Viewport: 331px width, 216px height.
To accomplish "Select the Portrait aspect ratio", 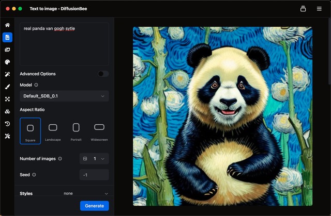I will coord(76,131).
